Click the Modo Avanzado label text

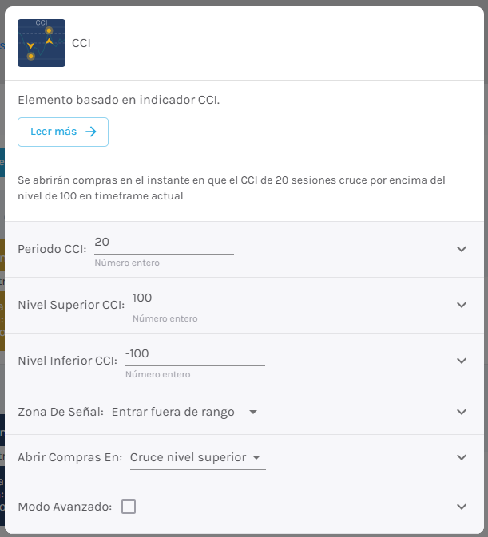(65, 507)
